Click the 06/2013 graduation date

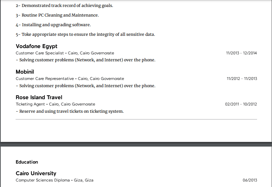point(250,180)
